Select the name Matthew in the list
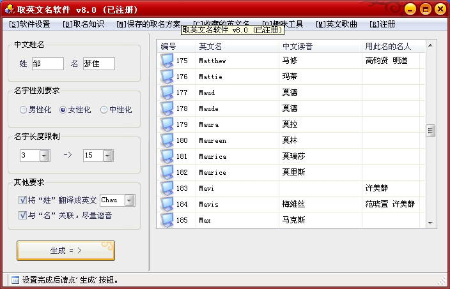The image size is (450, 289). pos(212,61)
